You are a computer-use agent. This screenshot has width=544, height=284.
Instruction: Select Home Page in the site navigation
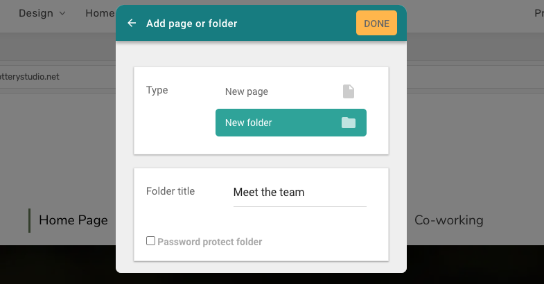[73, 220]
